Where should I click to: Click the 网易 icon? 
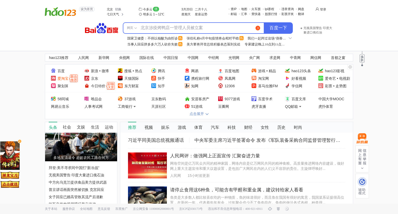coord(187,71)
